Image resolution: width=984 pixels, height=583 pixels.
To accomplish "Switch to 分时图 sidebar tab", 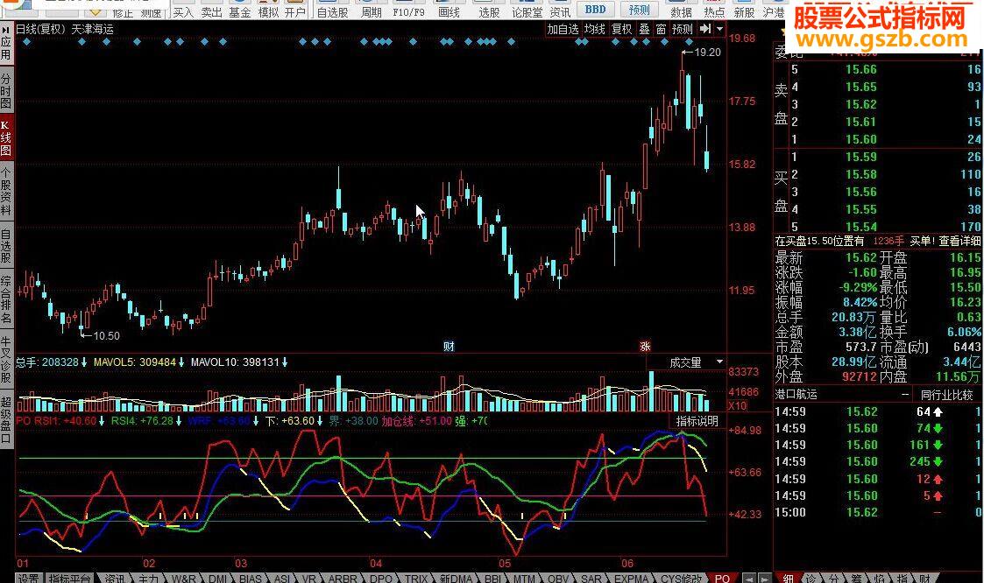I will 5,91.
